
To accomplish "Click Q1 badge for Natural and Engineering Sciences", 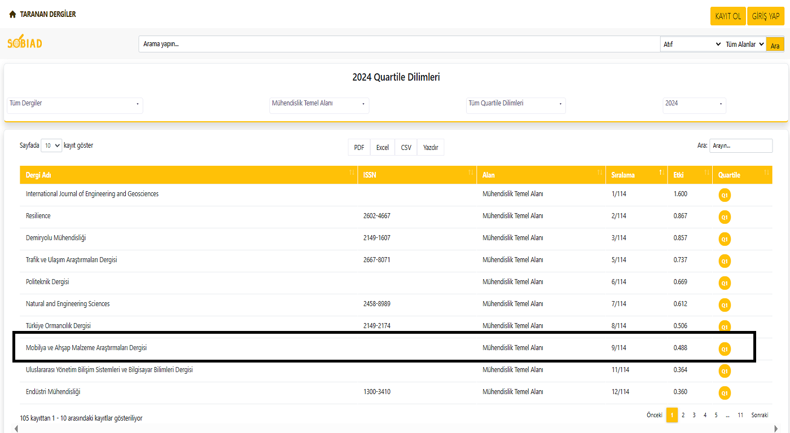I will (725, 305).
